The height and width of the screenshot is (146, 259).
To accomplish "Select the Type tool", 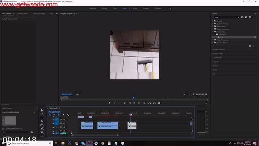I will point(42,136).
